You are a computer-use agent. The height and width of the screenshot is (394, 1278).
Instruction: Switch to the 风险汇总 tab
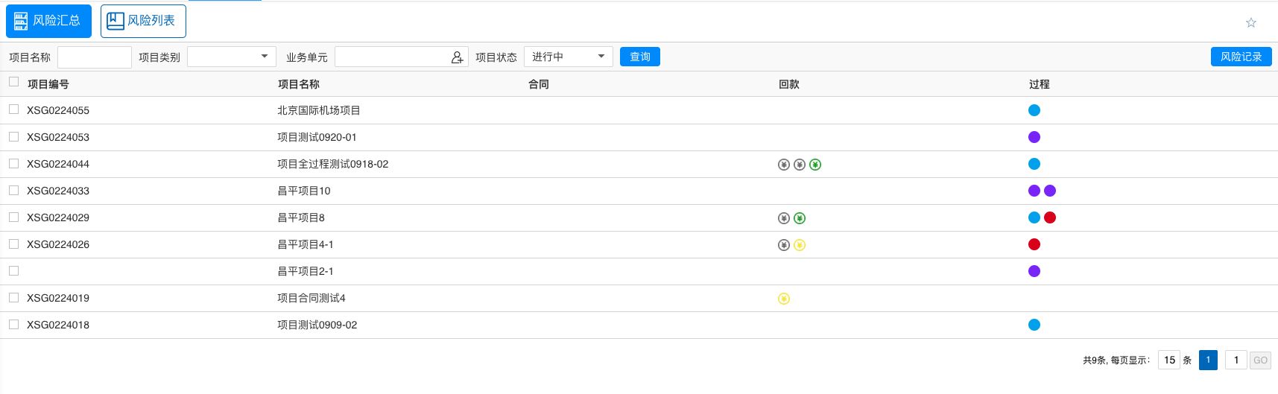[48, 21]
